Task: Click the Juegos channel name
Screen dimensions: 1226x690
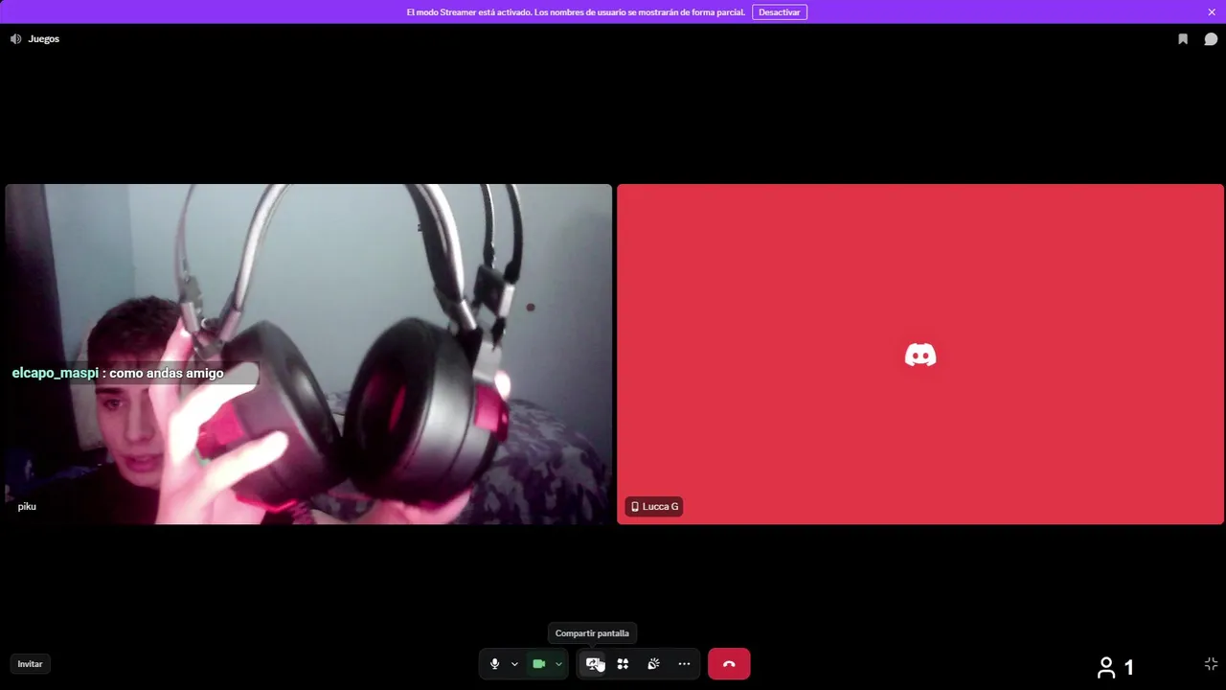Action: pyautogui.click(x=44, y=39)
